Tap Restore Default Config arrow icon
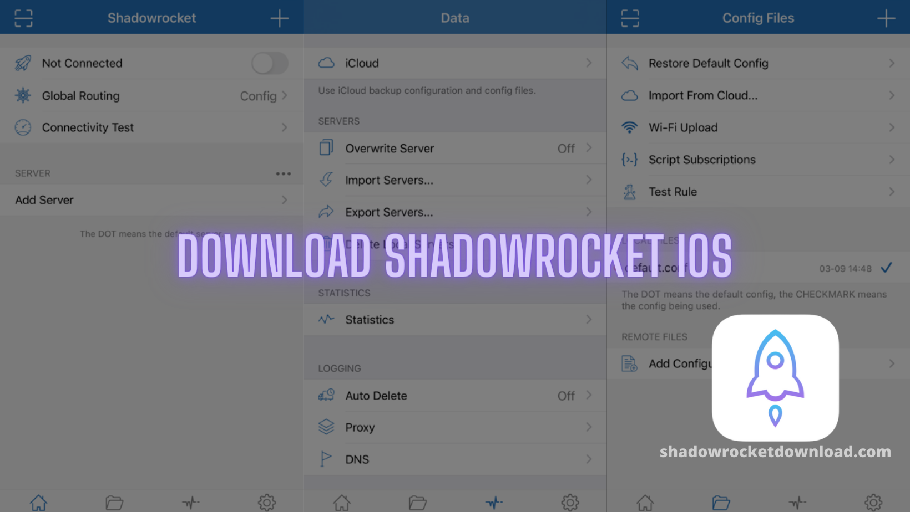The image size is (910, 512). [x=630, y=63]
